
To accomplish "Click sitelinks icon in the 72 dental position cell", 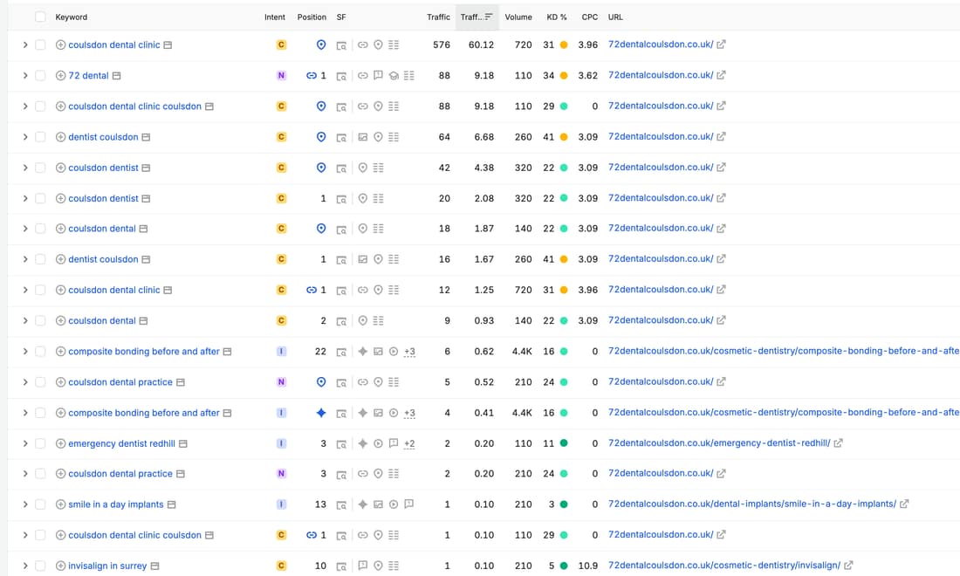I will 311,76.
